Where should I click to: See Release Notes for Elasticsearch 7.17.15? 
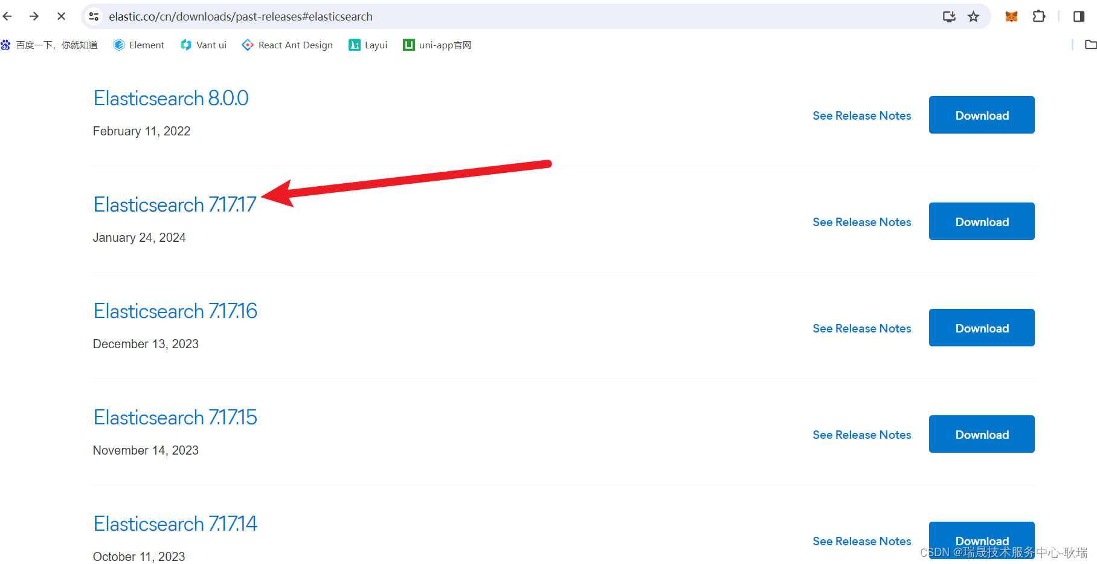[861, 435]
